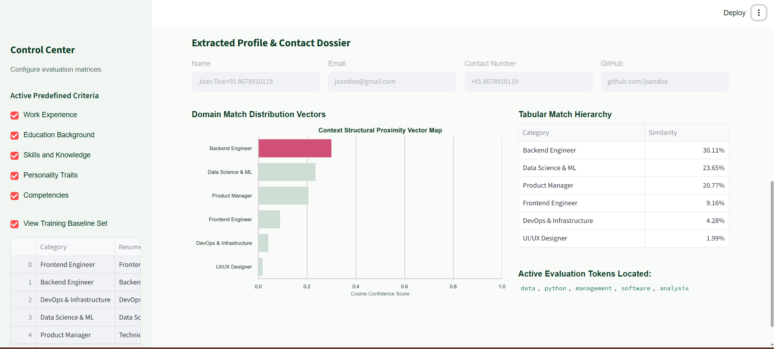Hide the View Training Baseline Set table
This screenshot has height=349, width=774.
click(15, 224)
